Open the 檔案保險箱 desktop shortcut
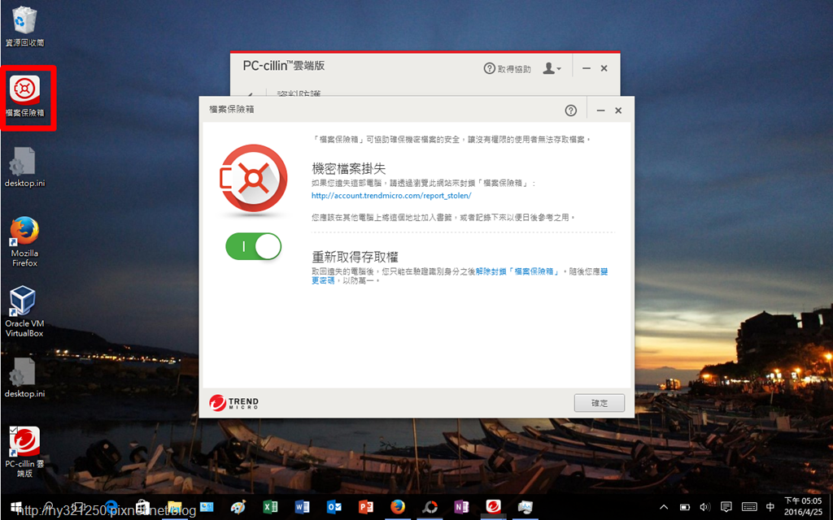833x520 pixels. tap(25, 97)
